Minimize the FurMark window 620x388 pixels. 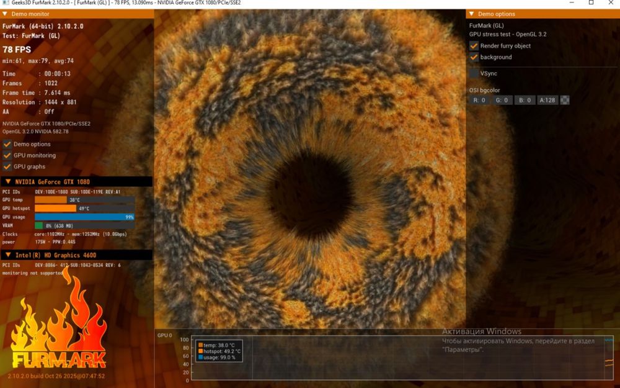coord(572,2)
